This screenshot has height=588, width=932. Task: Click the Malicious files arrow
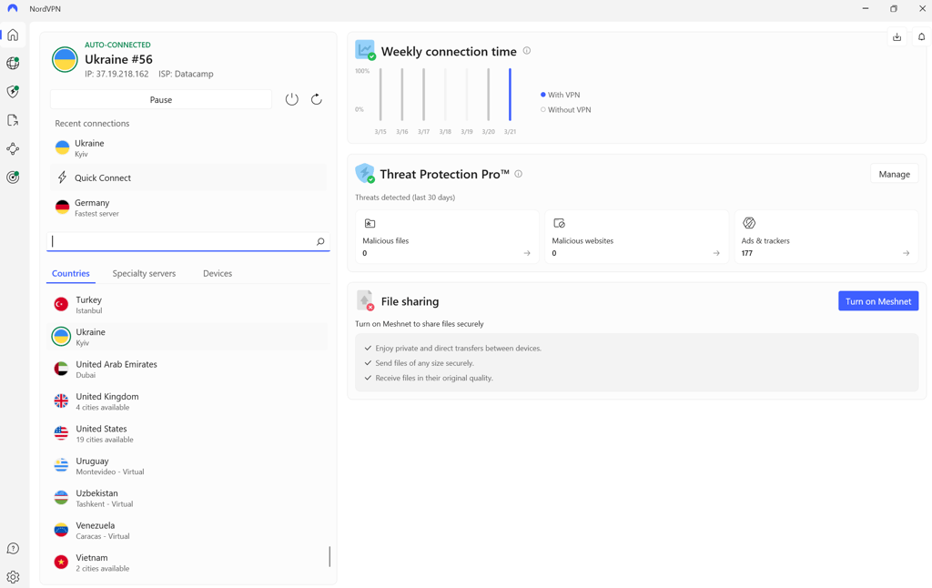click(x=527, y=253)
